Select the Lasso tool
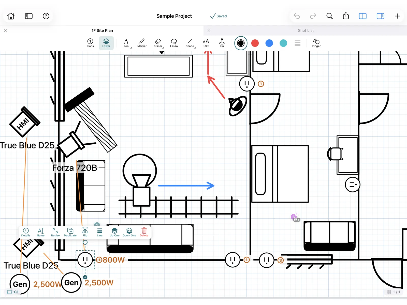407x305 pixels. pos(174,43)
